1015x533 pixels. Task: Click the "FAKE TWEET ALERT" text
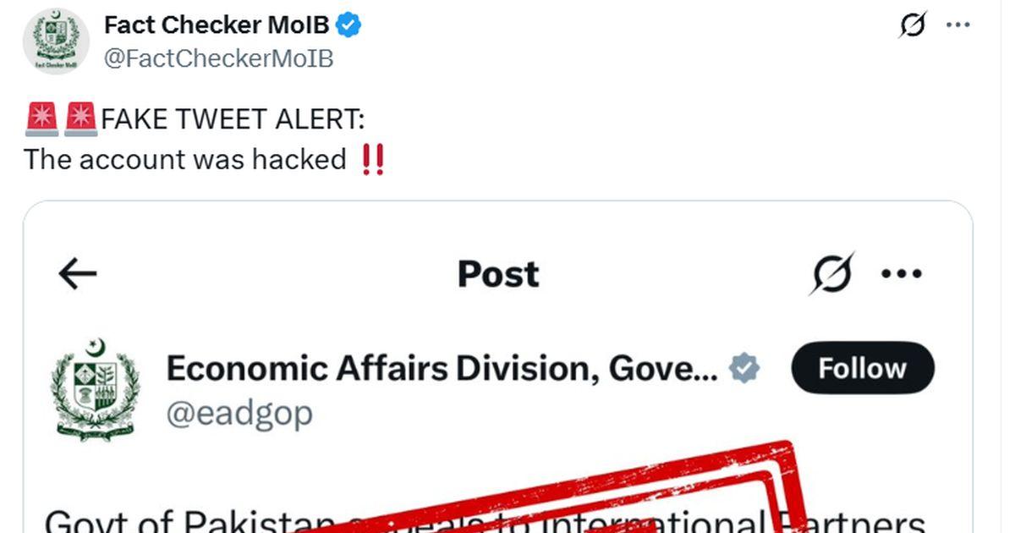pos(233,119)
